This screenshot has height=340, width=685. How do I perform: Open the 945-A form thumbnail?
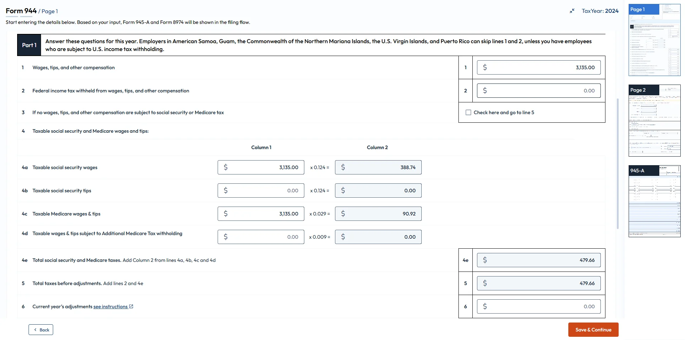[654, 201]
